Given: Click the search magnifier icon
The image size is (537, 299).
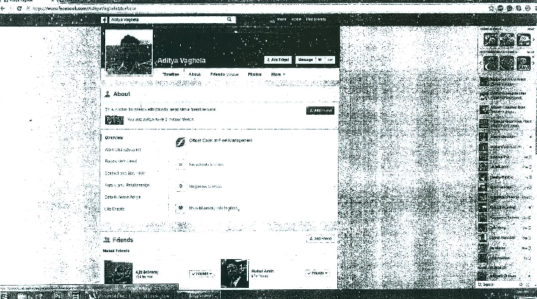Looking at the screenshot, I should click(x=229, y=20).
